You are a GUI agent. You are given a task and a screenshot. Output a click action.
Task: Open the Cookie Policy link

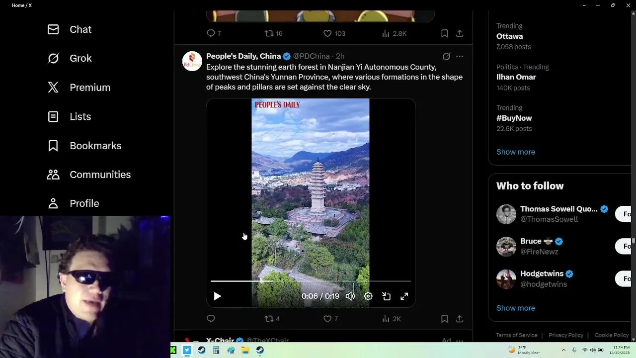612,335
